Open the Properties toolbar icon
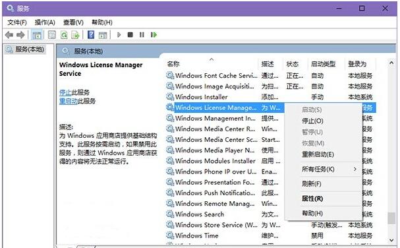Image resolution: width=400 pixels, height=248 pixels. coord(52,35)
